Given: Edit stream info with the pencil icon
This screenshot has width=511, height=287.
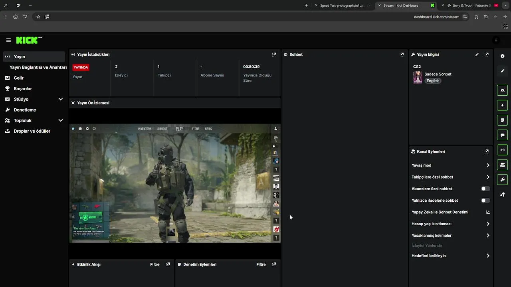Looking at the screenshot, I should click(477, 55).
